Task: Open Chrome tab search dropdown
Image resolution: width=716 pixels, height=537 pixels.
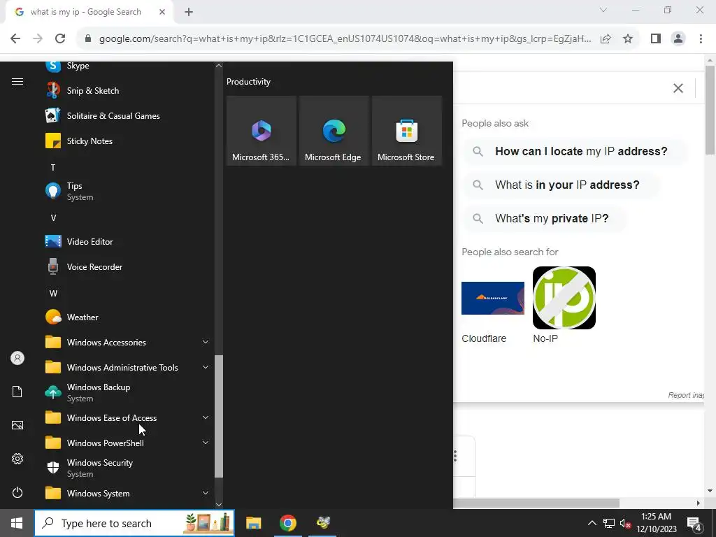Action: point(603,10)
